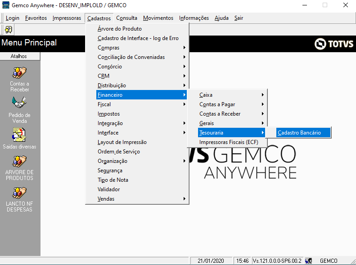The image size is (356, 265).
Task: Expand the Caixa submenu
Action: (232, 95)
